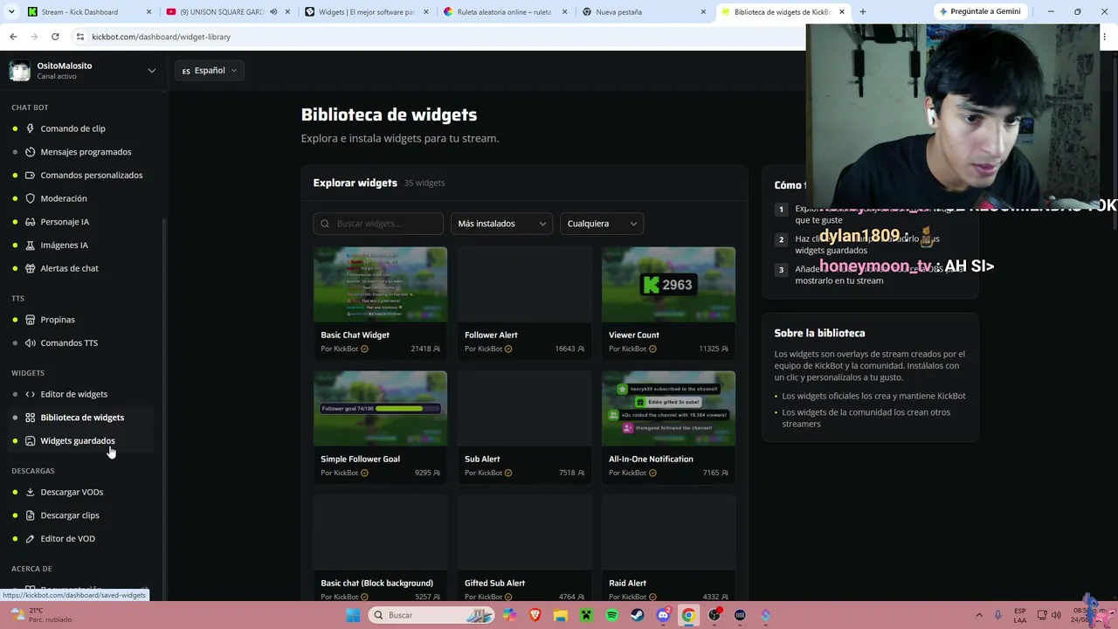Expand the OsitoMalosito channel selector

point(151,71)
